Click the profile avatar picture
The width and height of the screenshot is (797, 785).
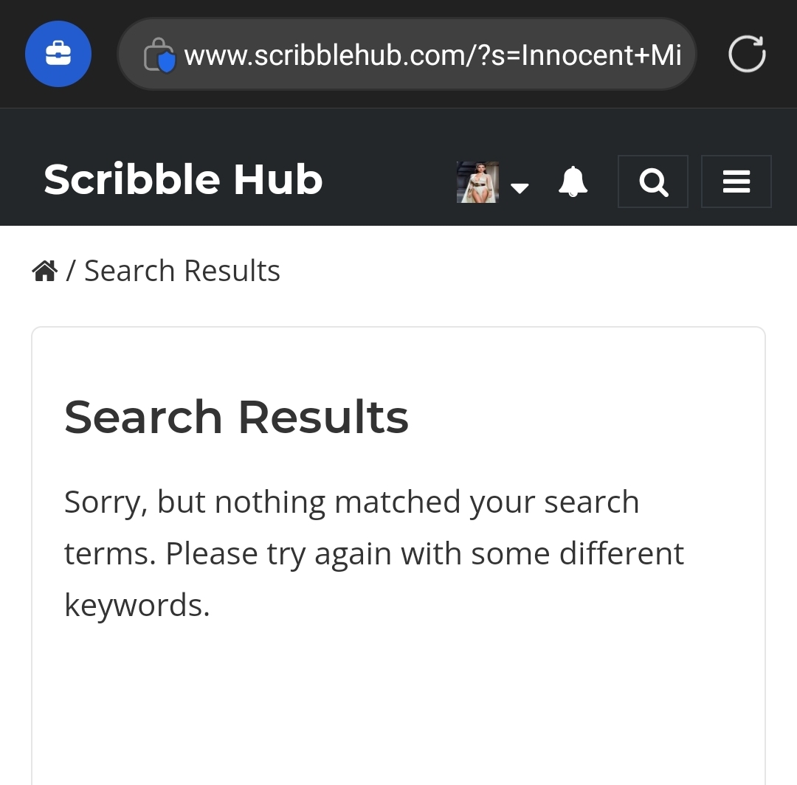[x=477, y=181]
